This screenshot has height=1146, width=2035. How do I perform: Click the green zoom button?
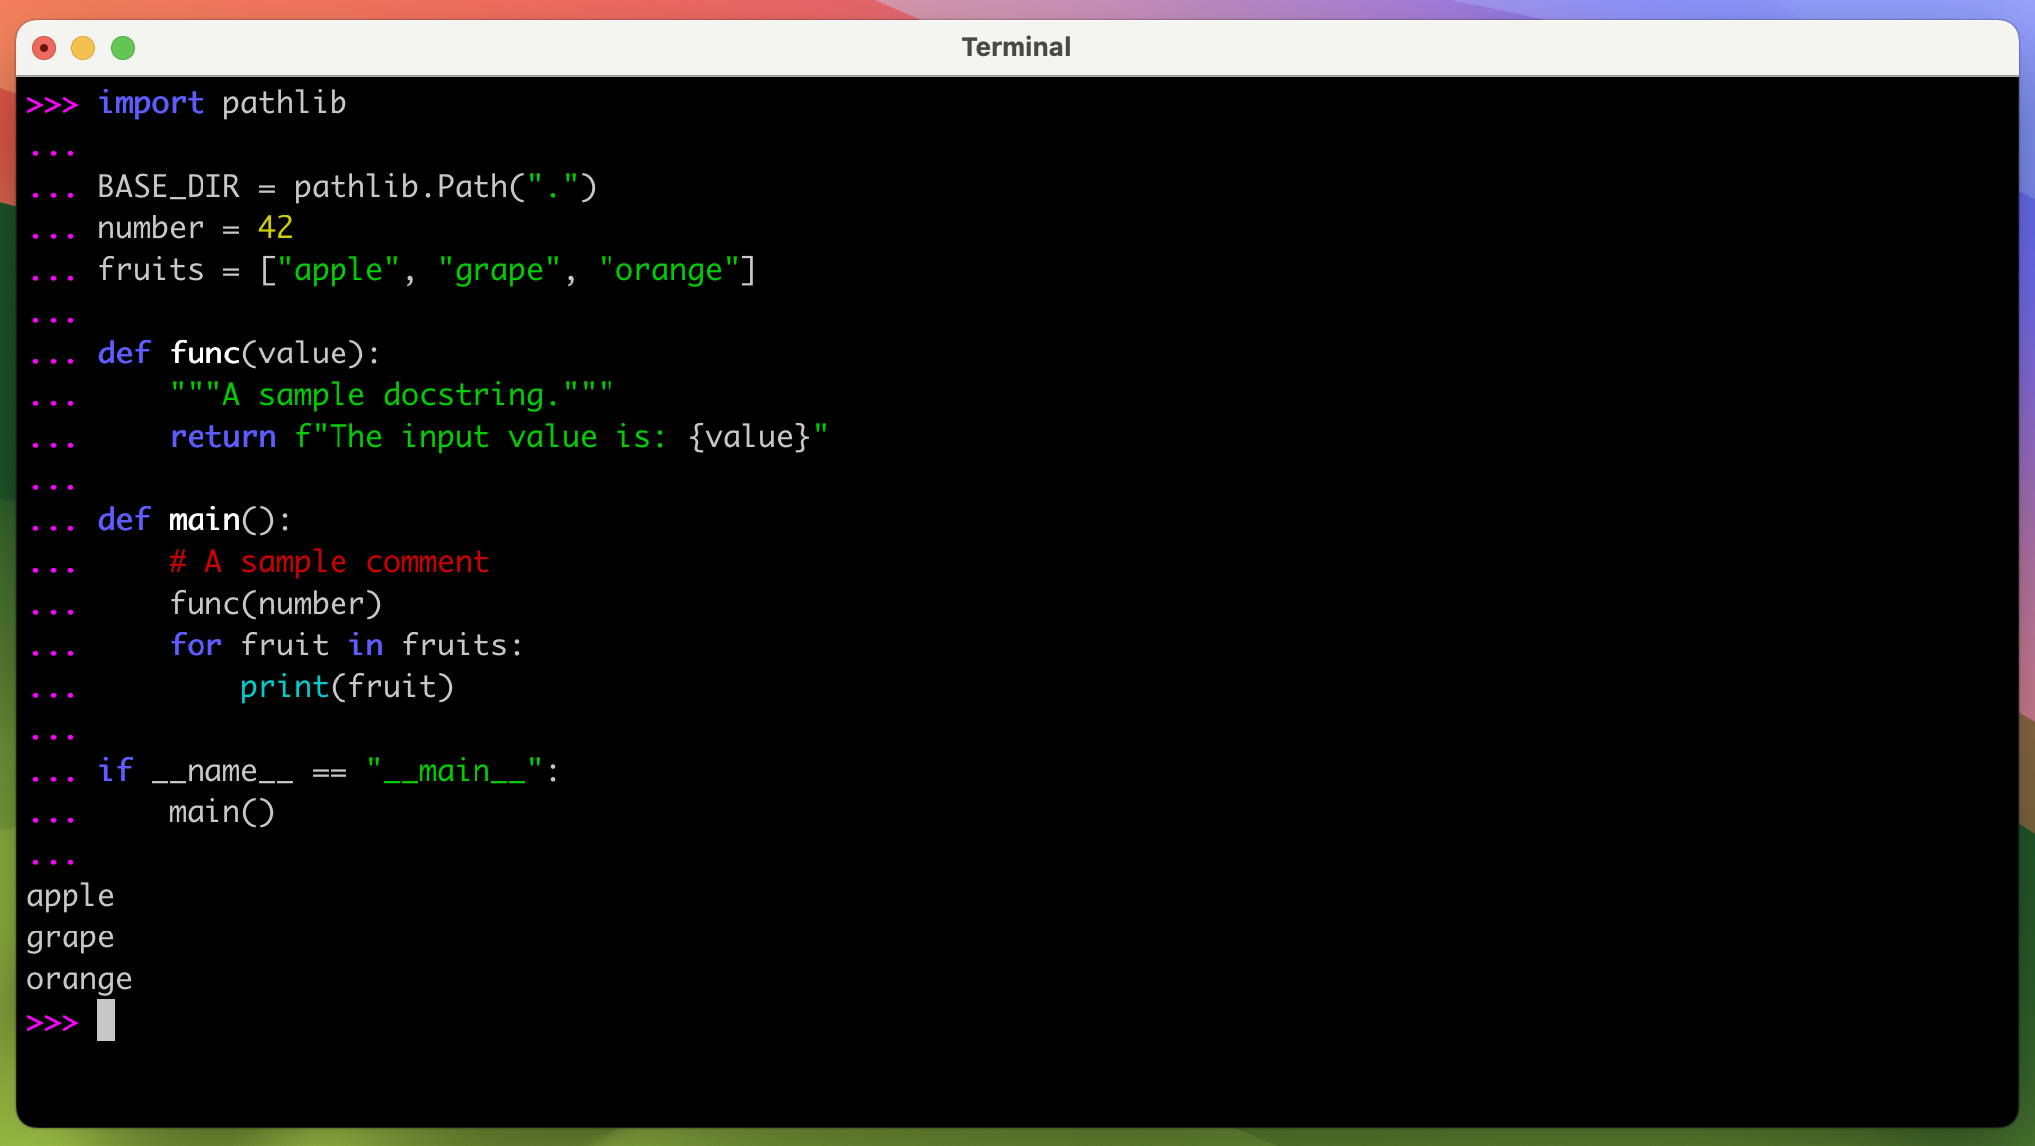[x=122, y=47]
